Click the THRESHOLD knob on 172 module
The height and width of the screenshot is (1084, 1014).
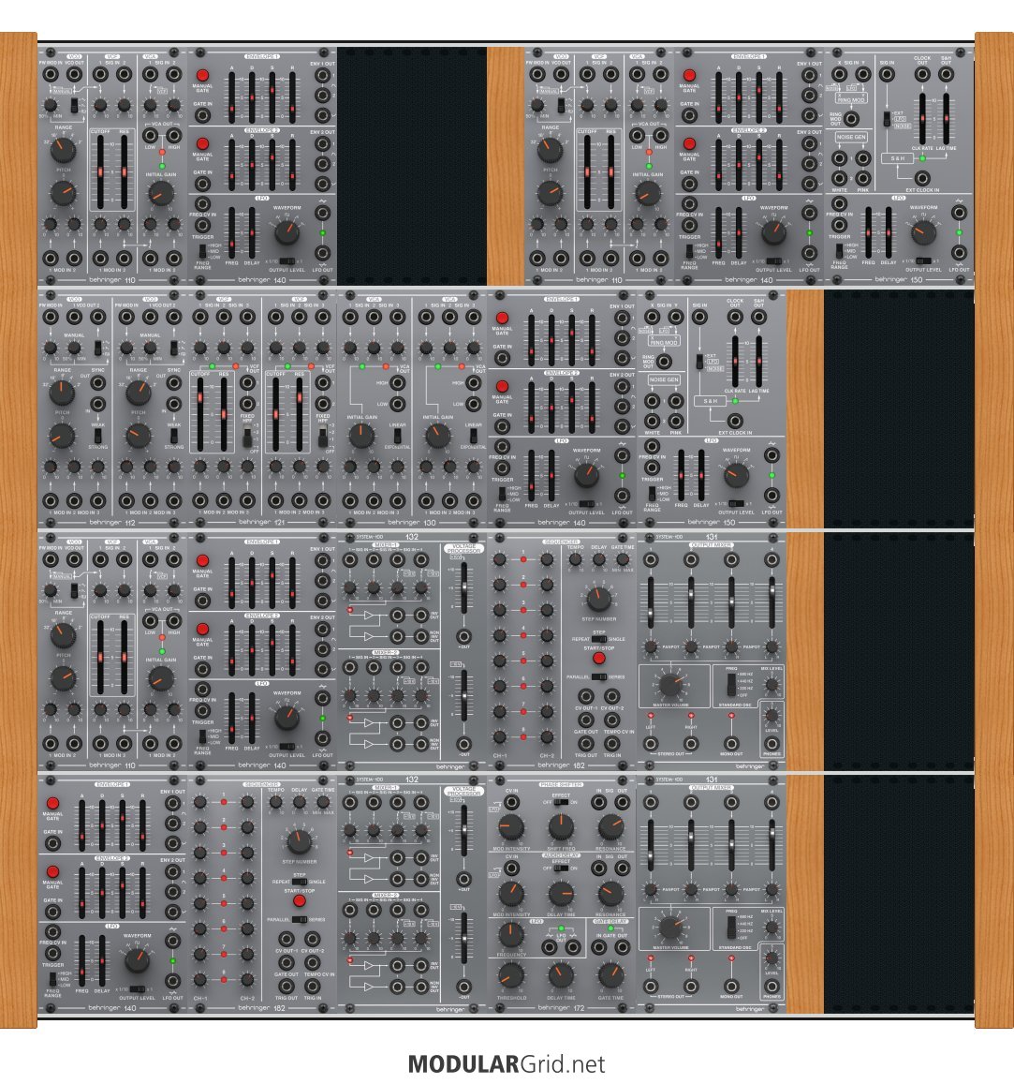coord(511,975)
